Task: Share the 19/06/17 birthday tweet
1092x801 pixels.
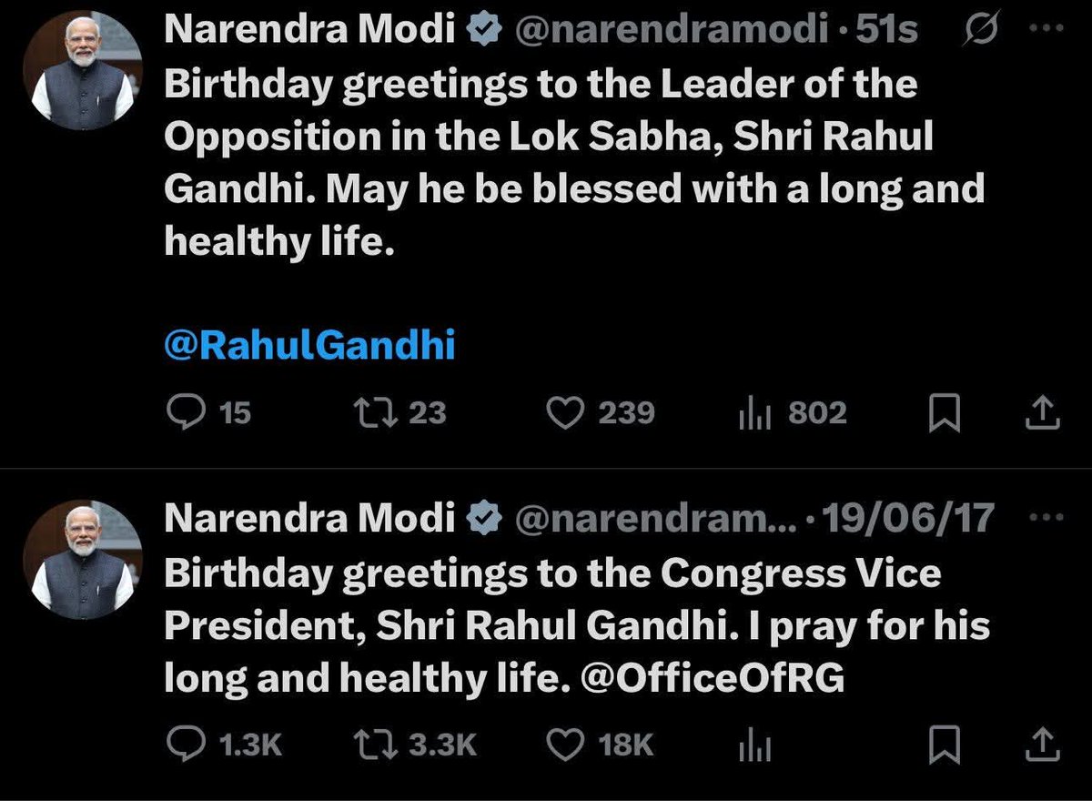Action: 1042,746
